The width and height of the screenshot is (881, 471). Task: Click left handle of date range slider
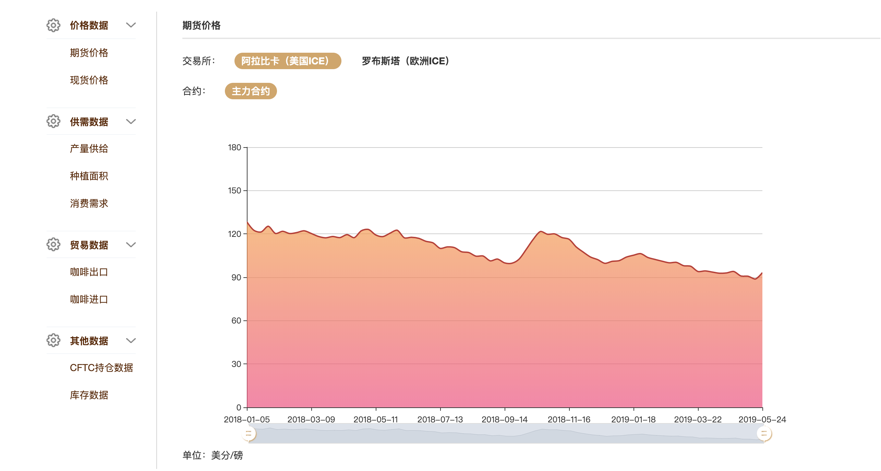249,434
